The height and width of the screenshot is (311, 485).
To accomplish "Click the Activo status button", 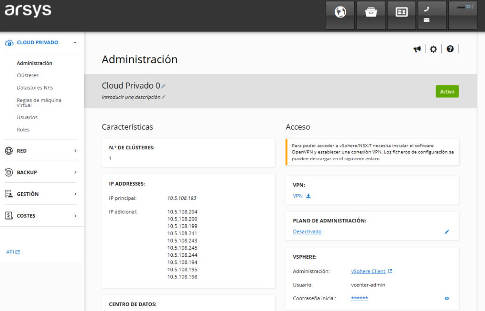I will pyautogui.click(x=447, y=91).
